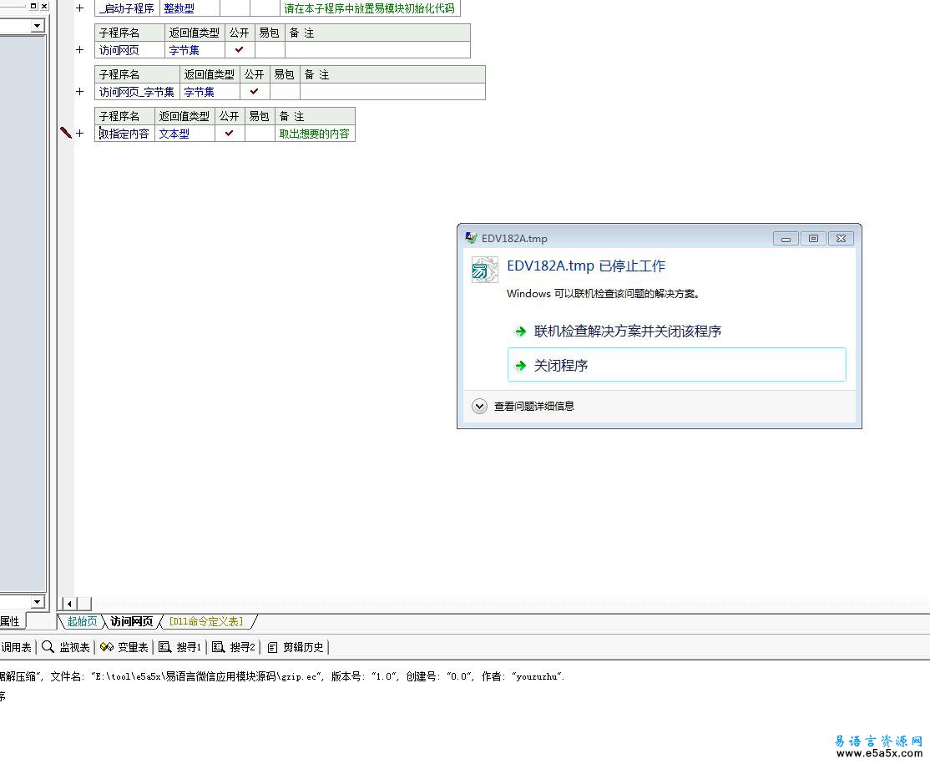The height and width of the screenshot is (764, 930).
Task: Open the 调用表 output tab
Action: click(16, 647)
